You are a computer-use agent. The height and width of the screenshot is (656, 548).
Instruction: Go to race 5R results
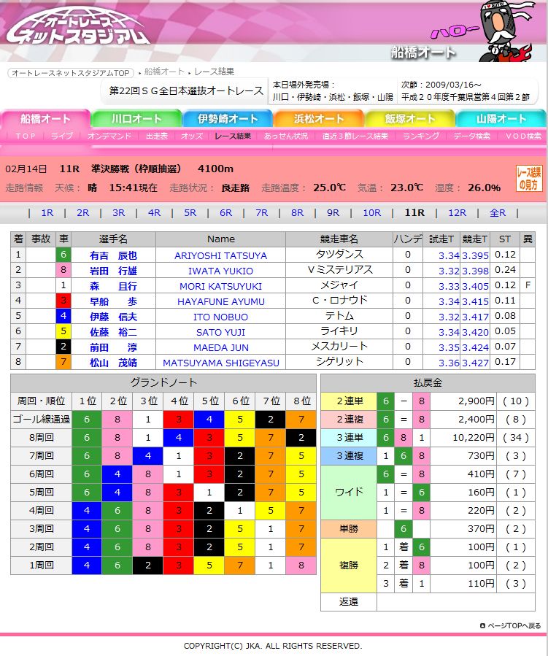[x=190, y=213]
